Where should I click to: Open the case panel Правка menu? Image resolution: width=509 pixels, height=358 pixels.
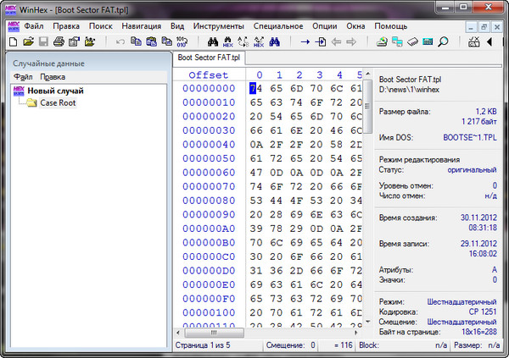click(53, 77)
